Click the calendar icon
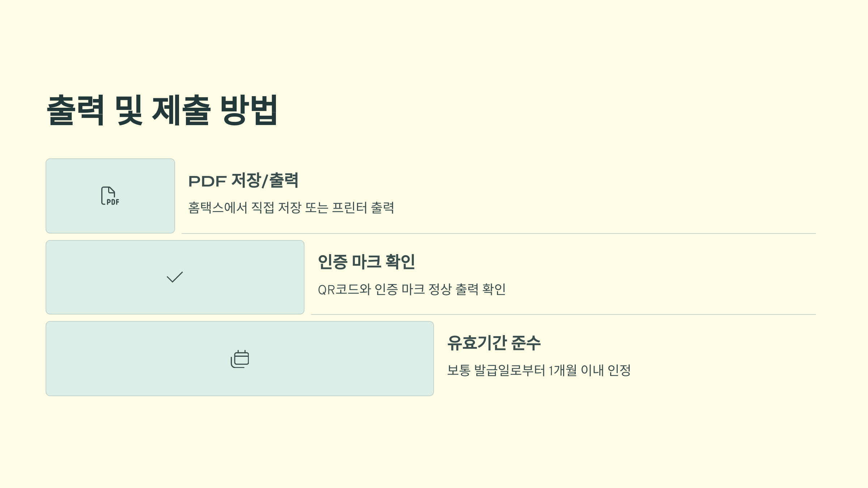 240,359
